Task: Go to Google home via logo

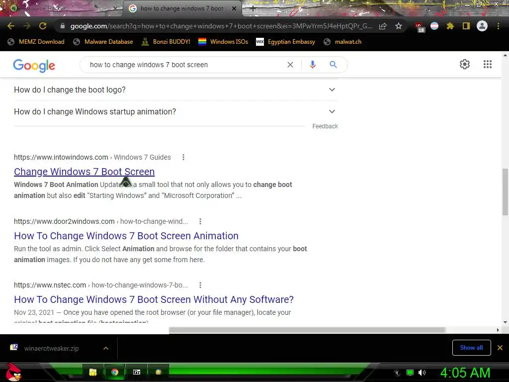Action: [34, 65]
